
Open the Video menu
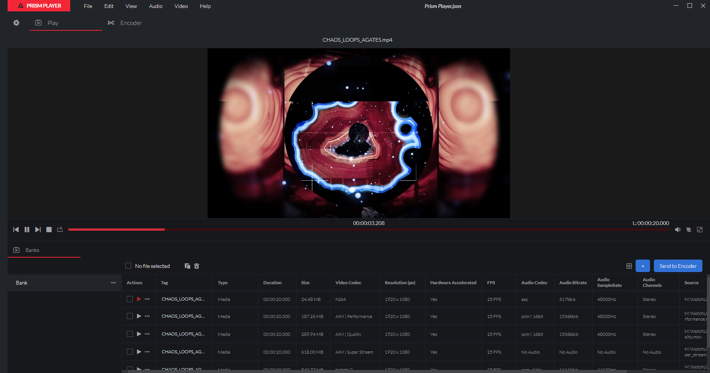coord(181,6)
